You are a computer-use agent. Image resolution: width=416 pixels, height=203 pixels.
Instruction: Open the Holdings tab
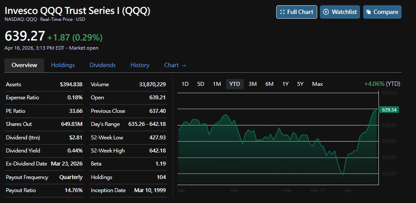point(63,65)
